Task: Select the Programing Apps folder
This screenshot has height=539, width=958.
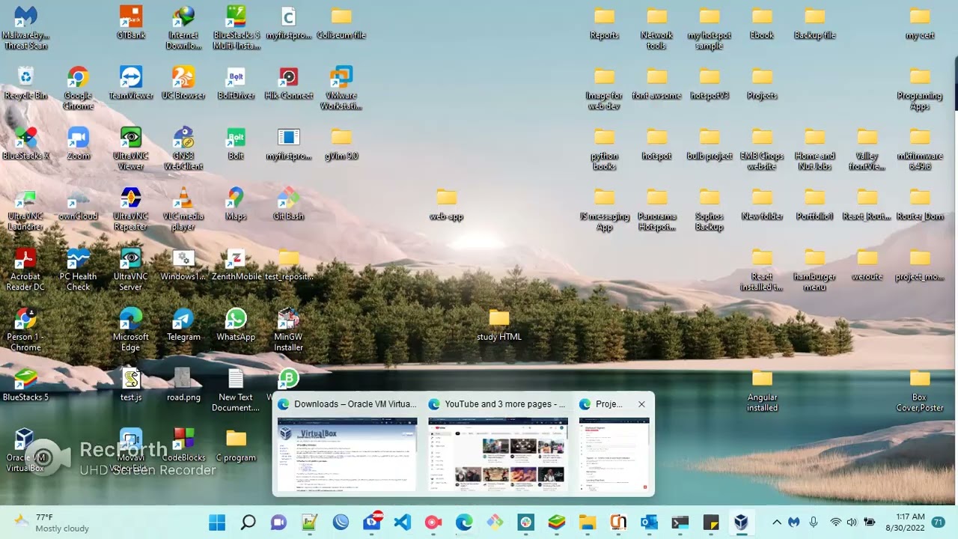Action: (x=920, y=88)
